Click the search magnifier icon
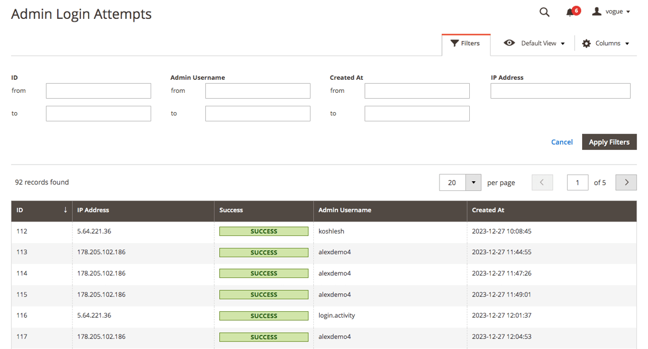The height and width of the screenshot is (349, 648). pos(544,12)
